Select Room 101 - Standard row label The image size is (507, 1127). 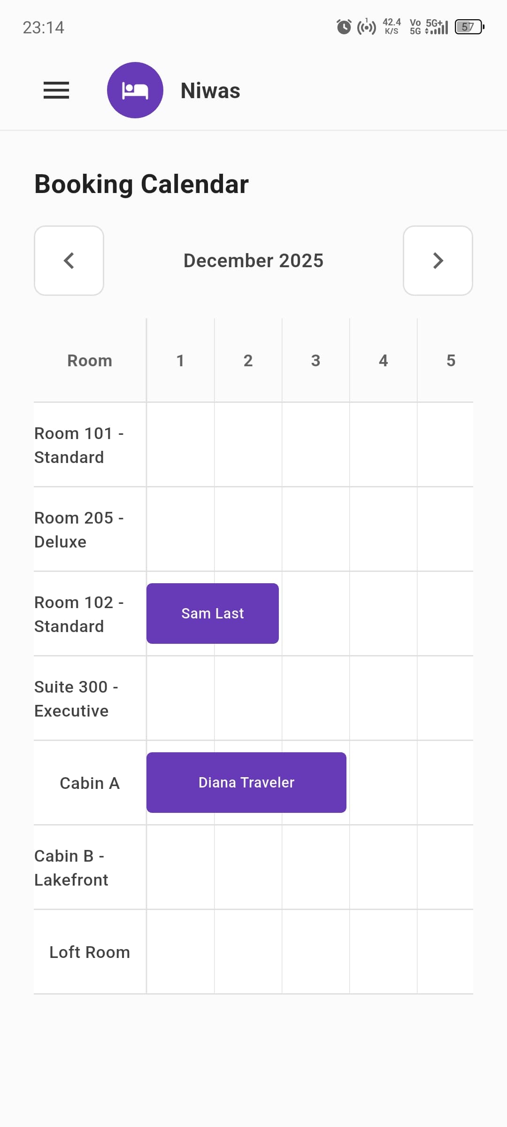tap(80, 444)
